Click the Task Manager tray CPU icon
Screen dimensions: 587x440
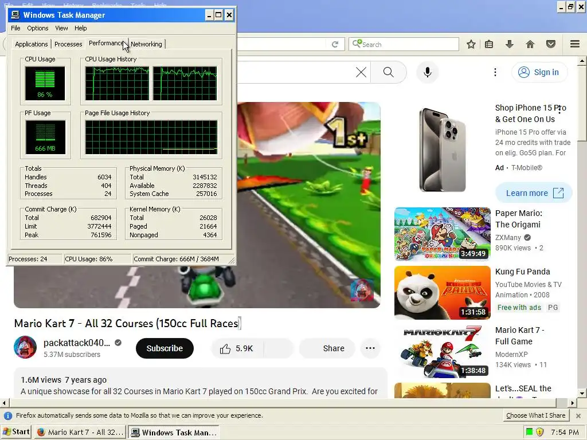pos(529,432)
